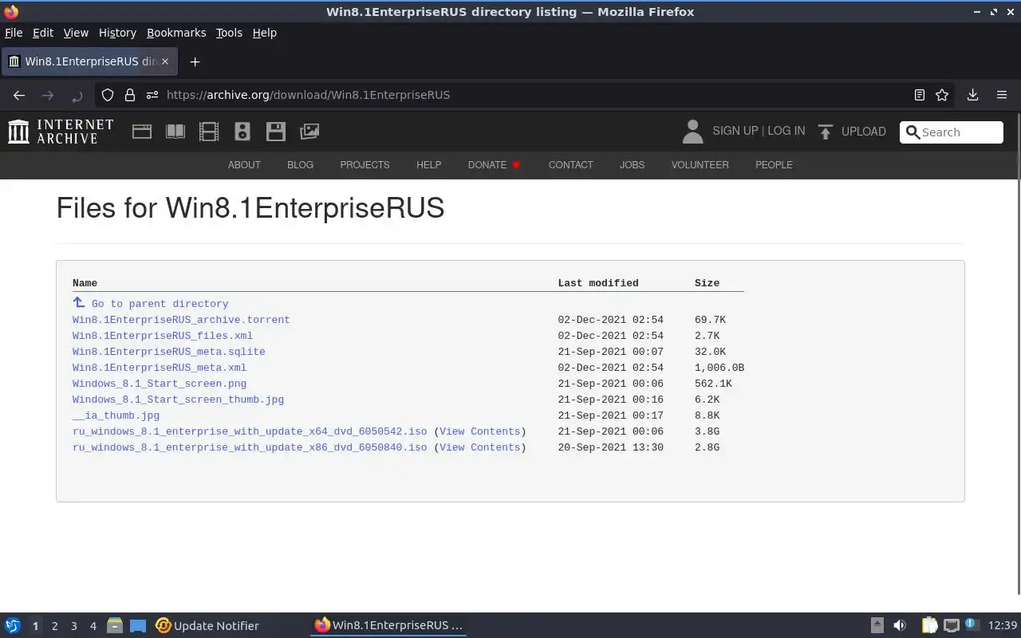Open the JOBS nav link
The image size is (1021, 638).
[x=632, y=165]
